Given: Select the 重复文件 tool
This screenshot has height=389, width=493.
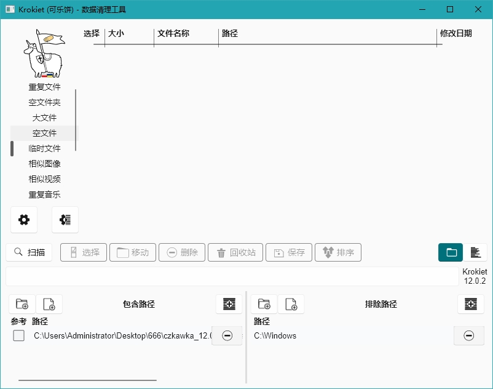Looking at the screenshot, I should [x=44, y=87].
